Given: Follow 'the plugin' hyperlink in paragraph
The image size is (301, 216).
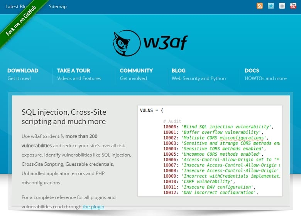Looking at the screenshot, I should 93,207.
